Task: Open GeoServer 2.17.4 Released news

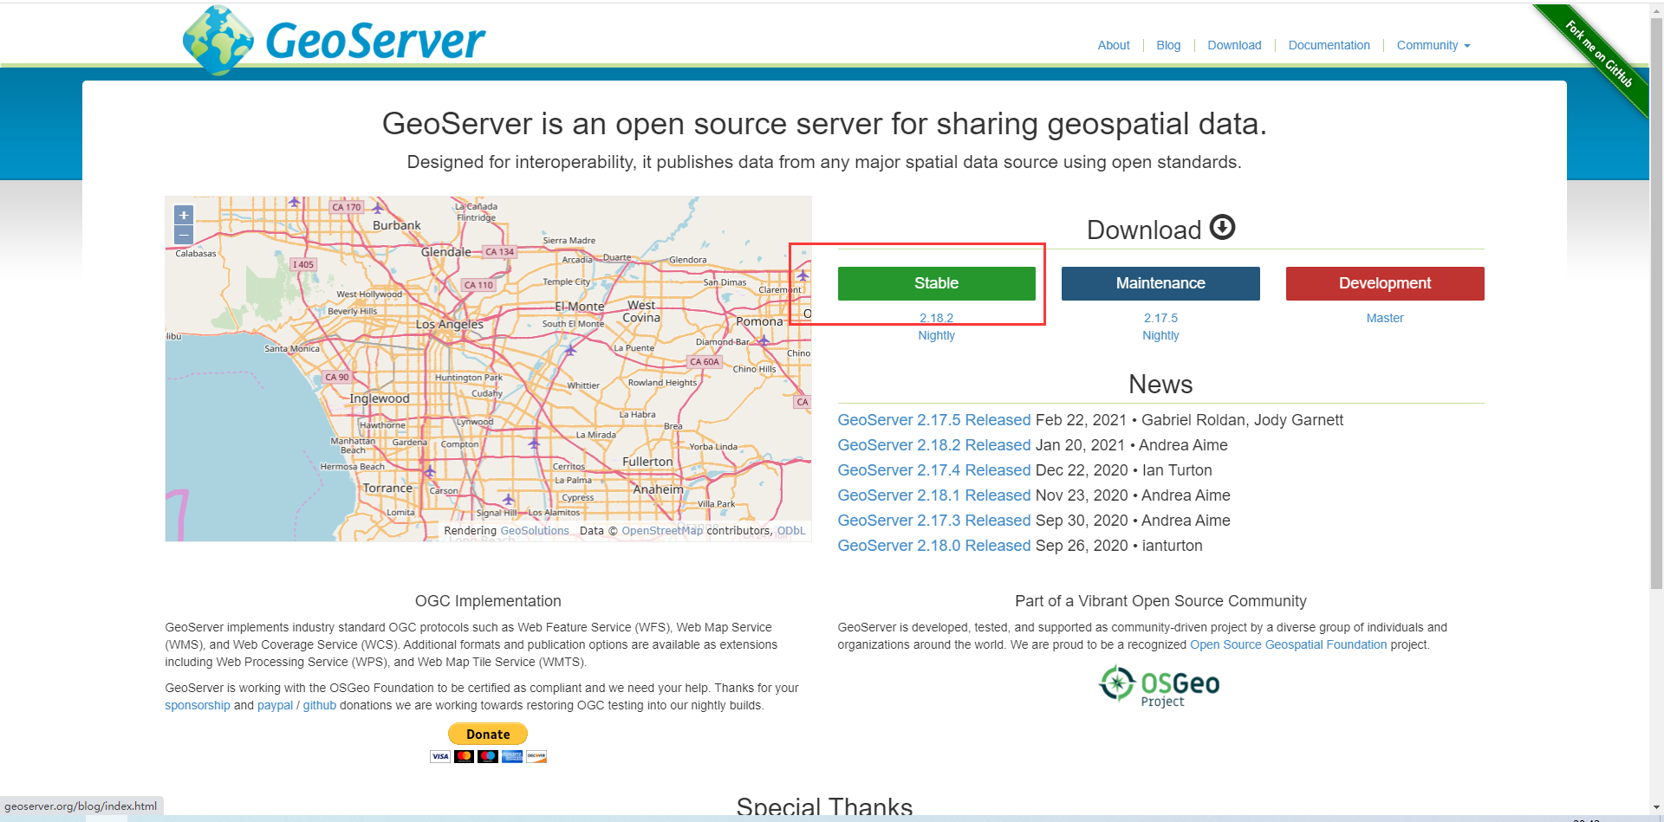Action: coord(934,470)
